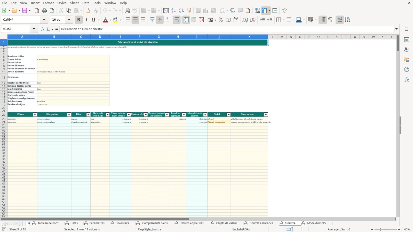Click English (USA) language in status bar
Screen dimensions: 413x232
241,229
